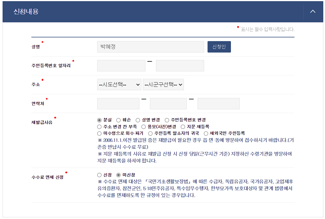Click the 신청인 button
325x219 pixels.
click(219, 47)
